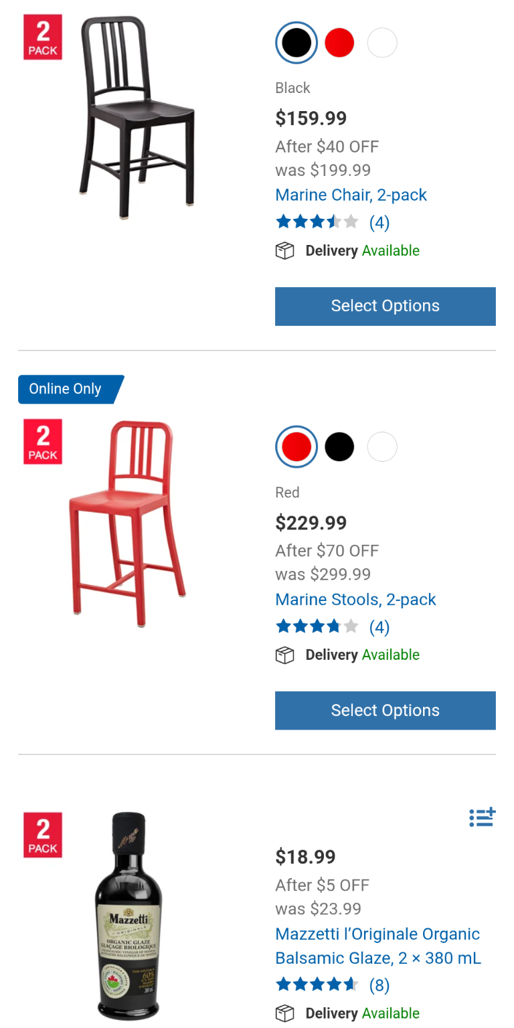Click the 2 Pack badge on Marine Chair
The height and width of the screenshot is (1028, 514).
point(43,37)
